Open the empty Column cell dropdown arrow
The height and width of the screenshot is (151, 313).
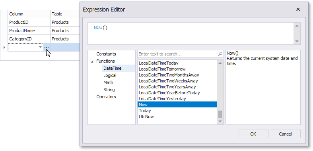[40, 47]
